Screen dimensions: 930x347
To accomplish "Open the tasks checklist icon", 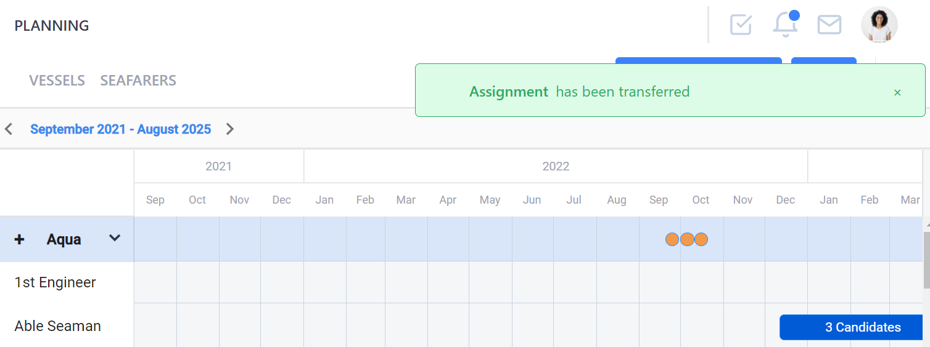I will tap(741, 25).
